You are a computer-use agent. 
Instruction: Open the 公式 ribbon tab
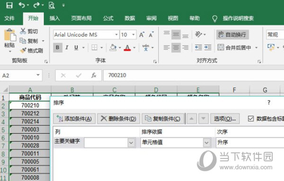108,18
